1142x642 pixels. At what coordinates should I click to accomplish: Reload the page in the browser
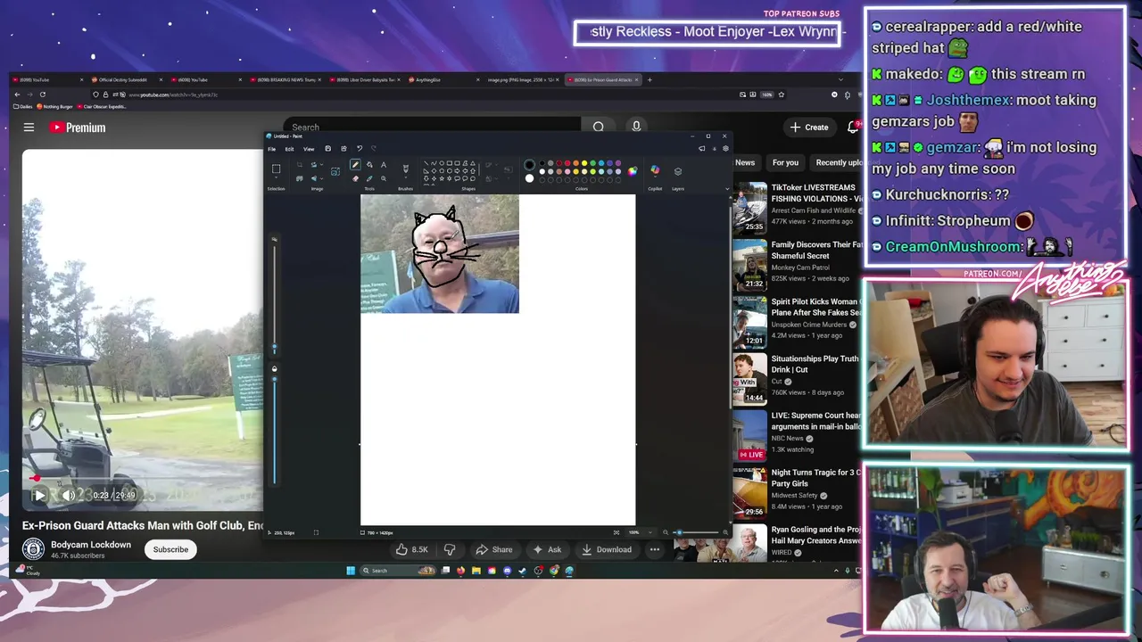42,95
